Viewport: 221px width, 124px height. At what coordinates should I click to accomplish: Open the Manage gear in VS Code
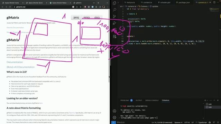(114, 117)
